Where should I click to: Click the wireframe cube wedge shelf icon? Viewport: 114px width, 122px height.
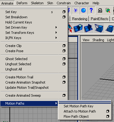99,28
